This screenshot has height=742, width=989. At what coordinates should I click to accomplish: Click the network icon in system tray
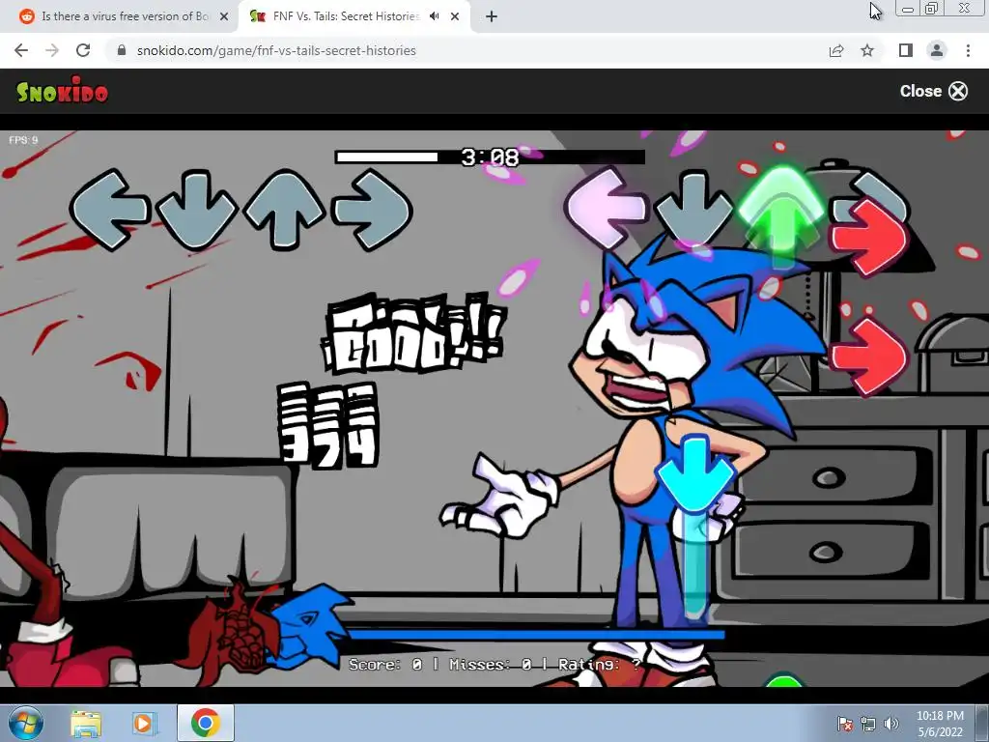[x=868, y=724]
